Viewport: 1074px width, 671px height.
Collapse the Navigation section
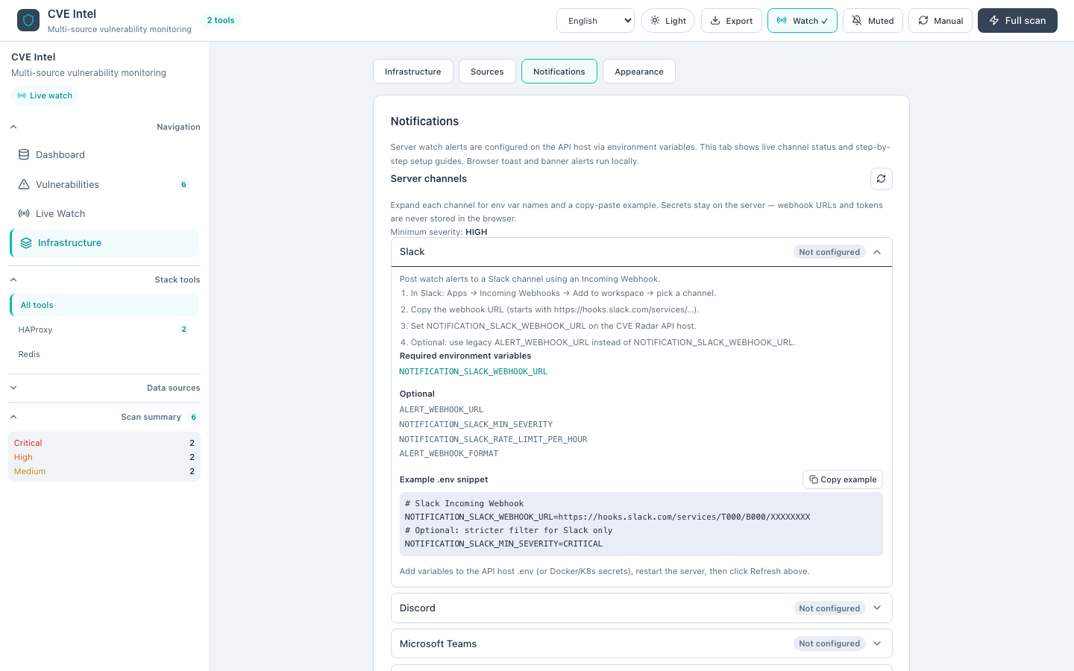104,127
